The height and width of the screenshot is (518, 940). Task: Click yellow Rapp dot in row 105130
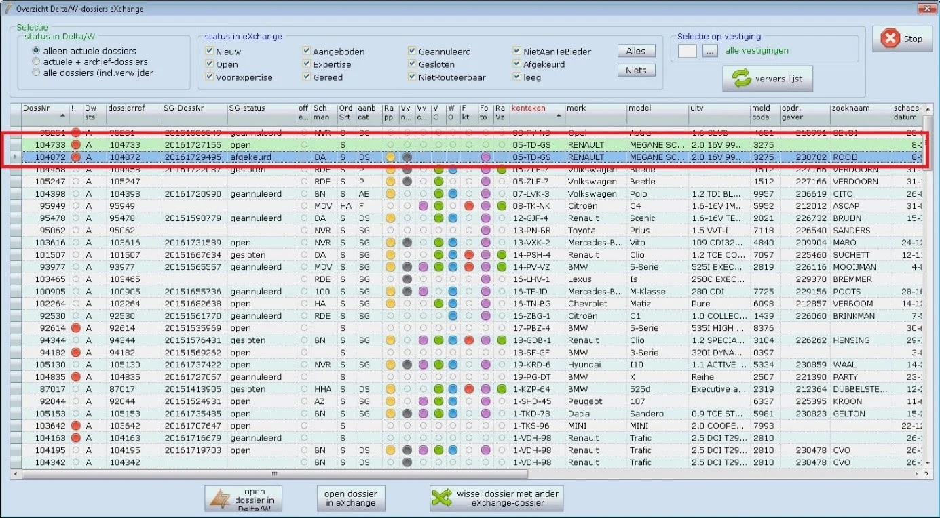pos(390,365)
